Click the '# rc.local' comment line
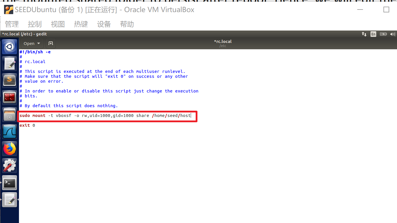397x223 pixels. 33,62
